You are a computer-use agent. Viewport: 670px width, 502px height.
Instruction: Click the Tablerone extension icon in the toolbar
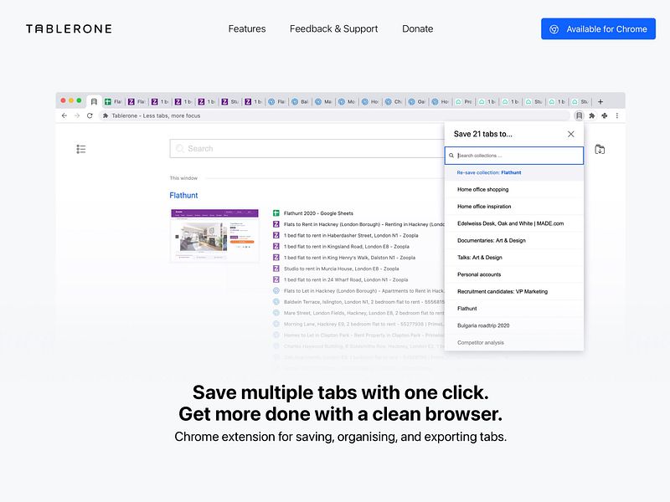579,115
